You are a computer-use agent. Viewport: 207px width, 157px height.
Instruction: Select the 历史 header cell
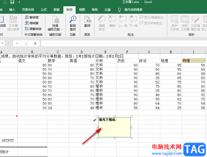coord(127,61)
